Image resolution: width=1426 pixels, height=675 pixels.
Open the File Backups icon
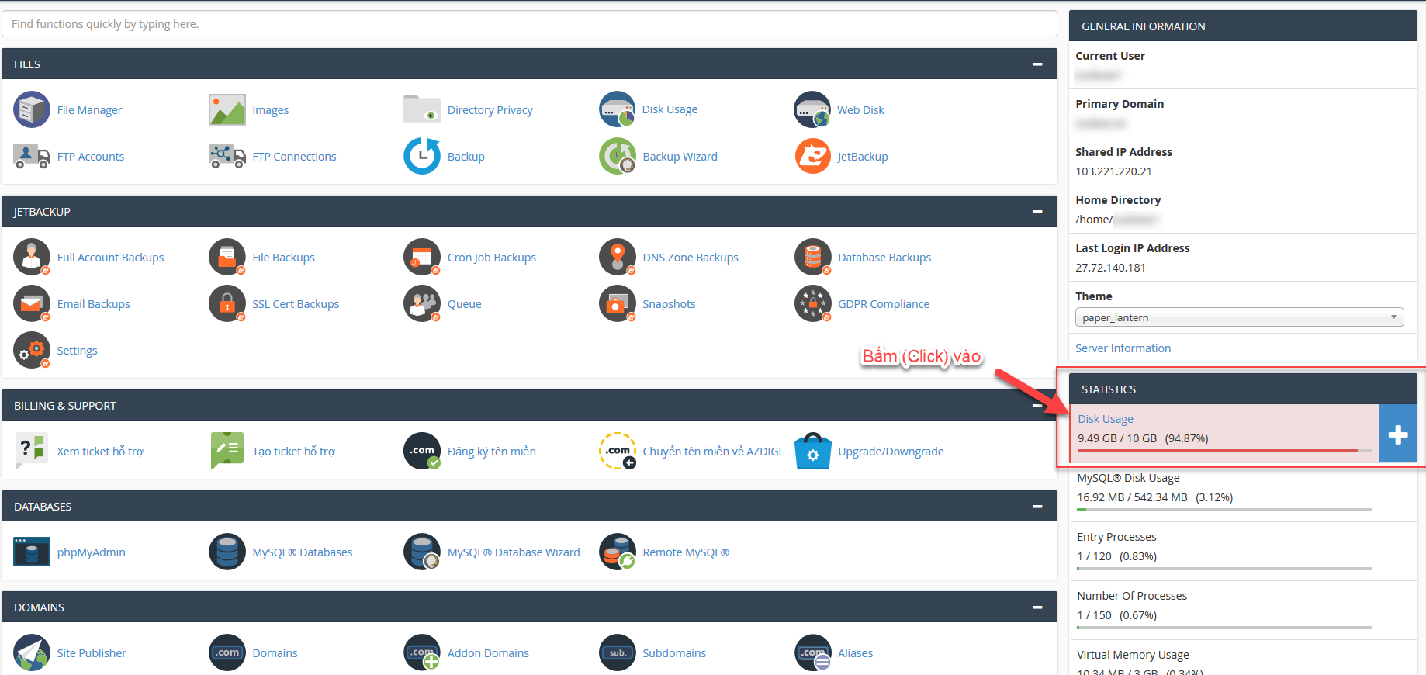tap(227, 257)
